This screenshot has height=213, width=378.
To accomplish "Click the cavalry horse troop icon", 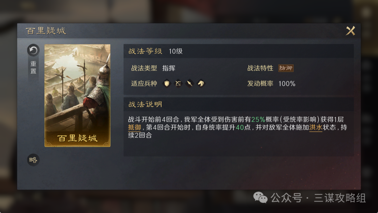I will pos(201,83).
